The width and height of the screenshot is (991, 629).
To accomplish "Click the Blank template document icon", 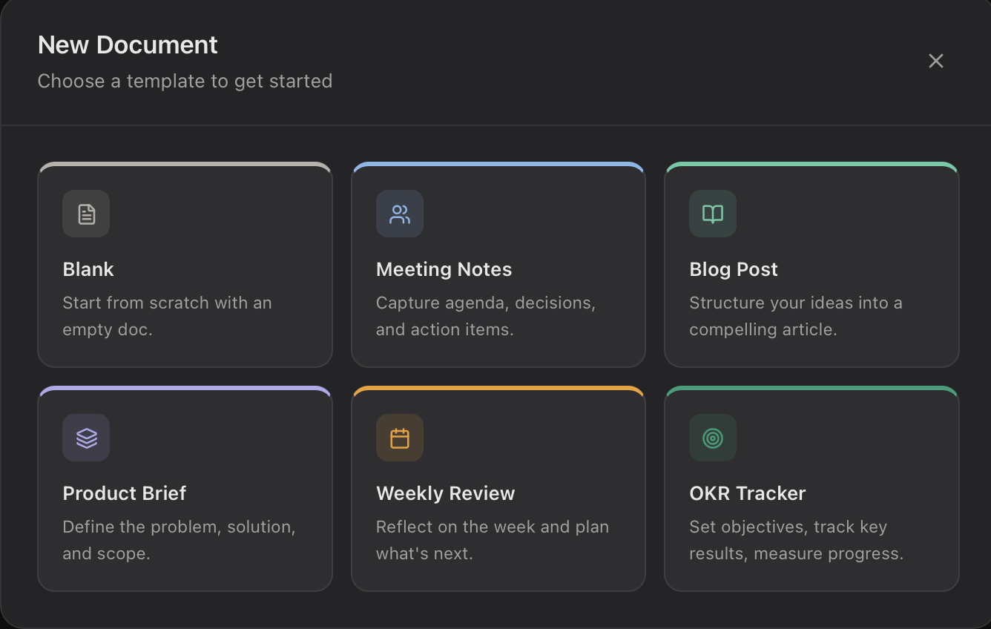I will pyautogui.click(x=86, y=214).
